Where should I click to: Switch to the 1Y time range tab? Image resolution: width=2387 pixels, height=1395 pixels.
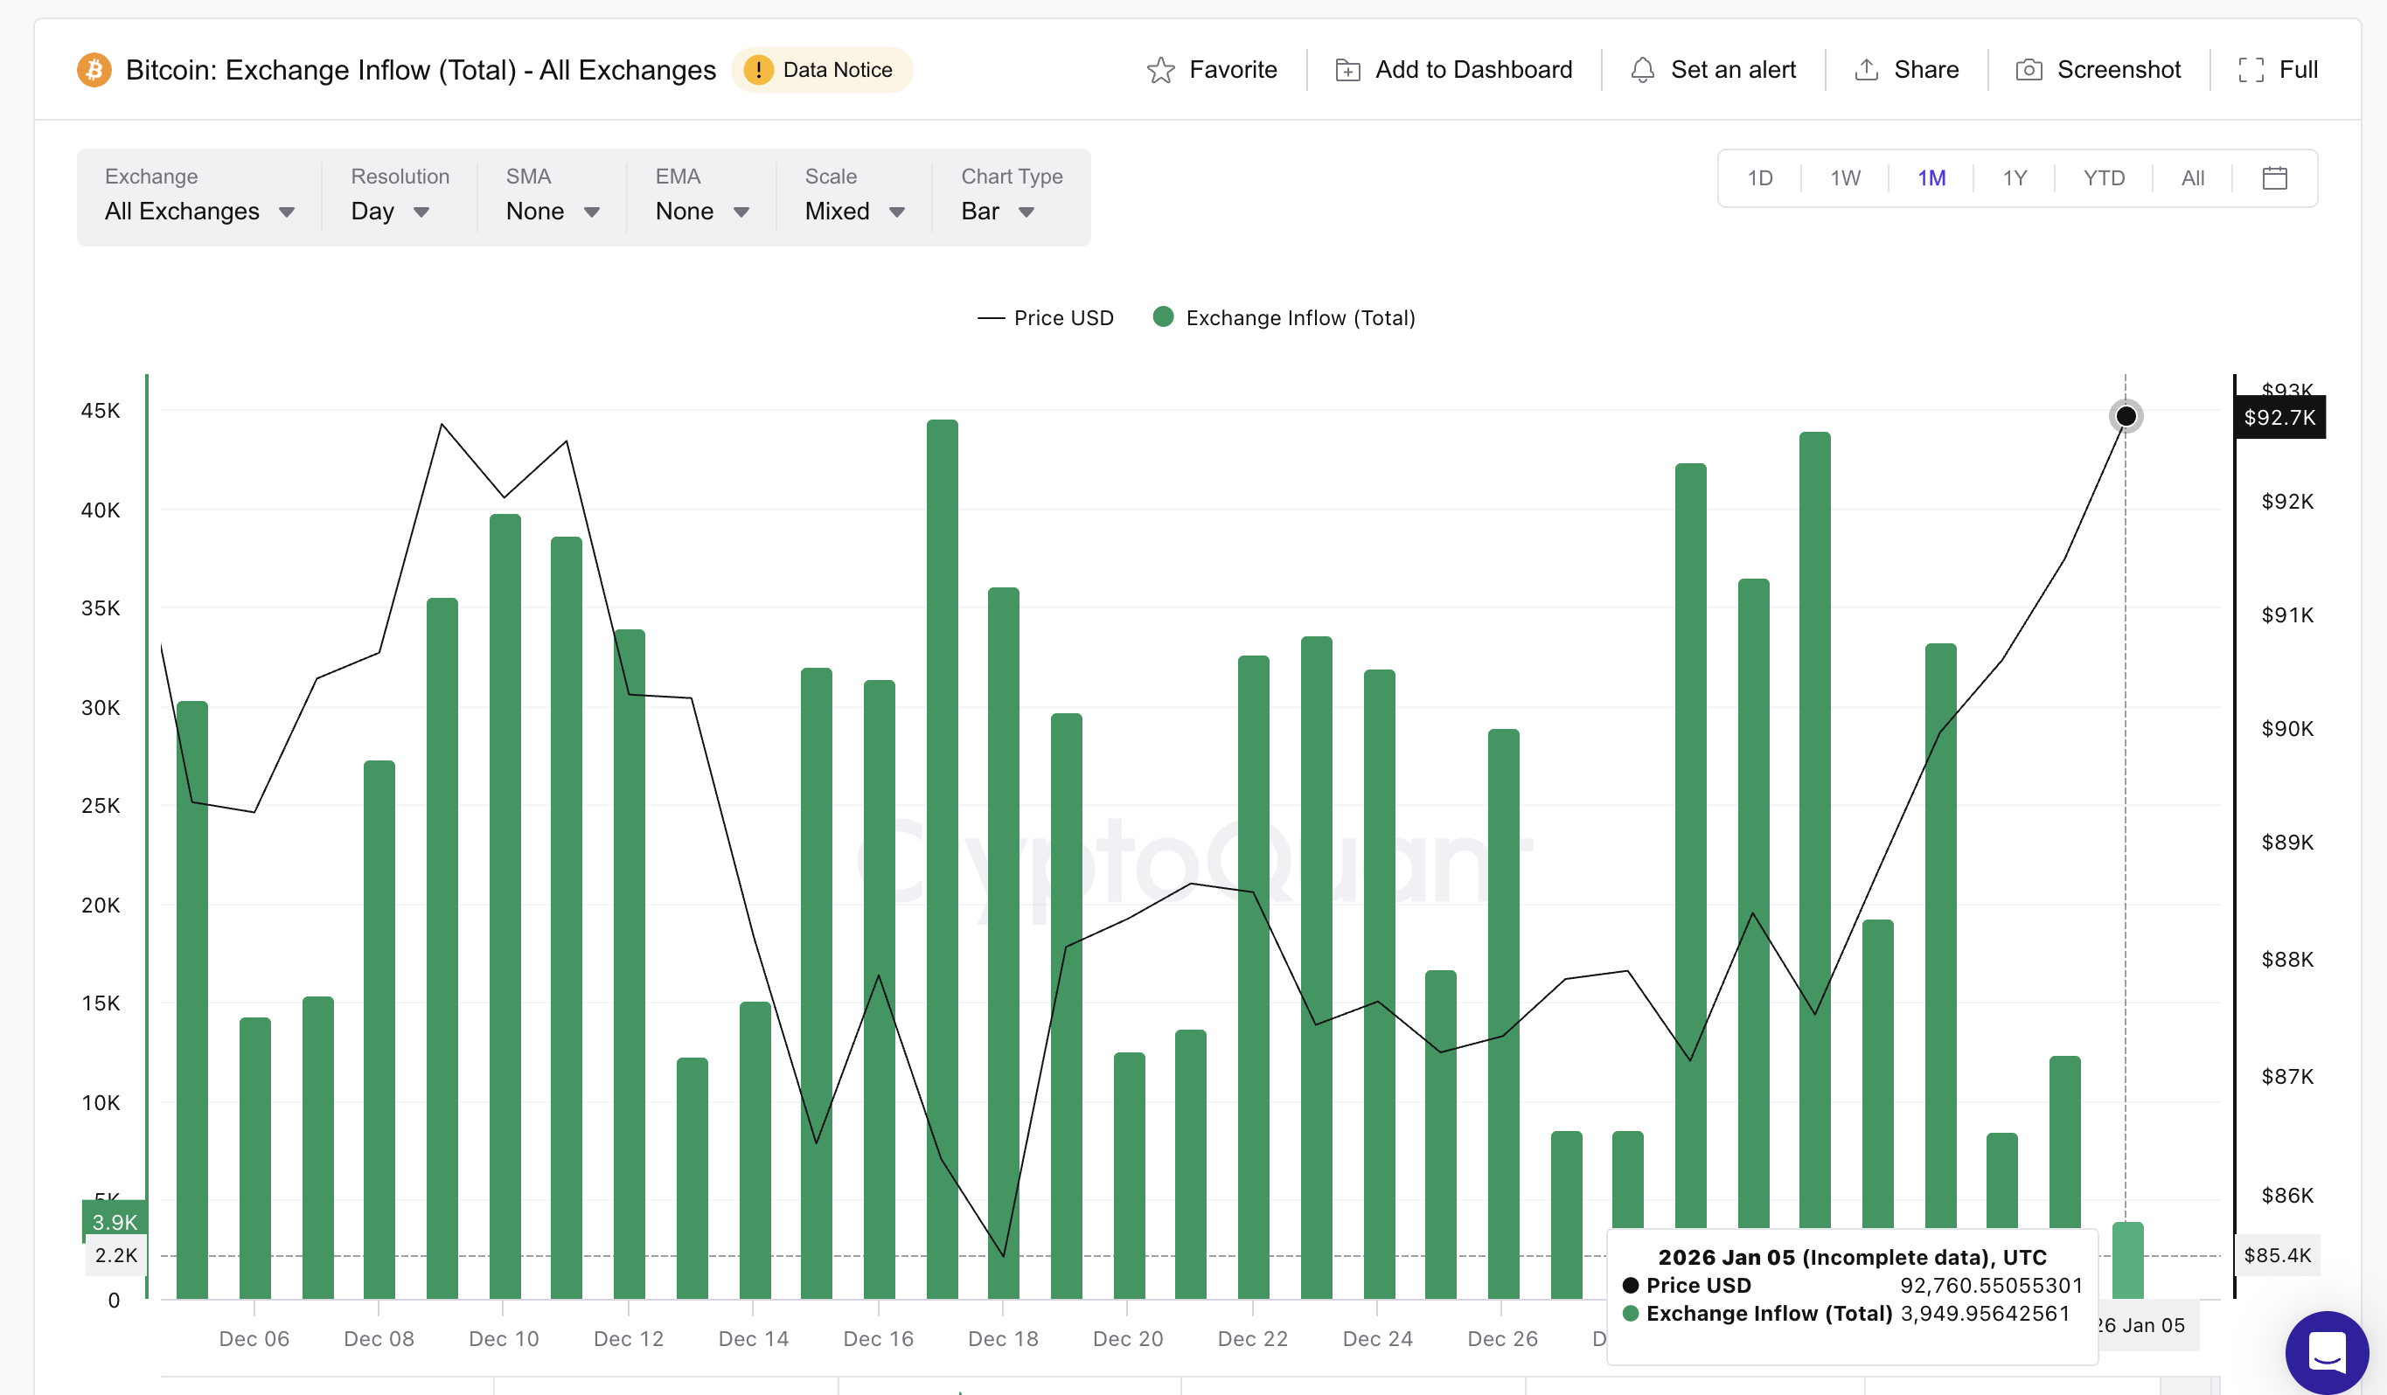(2014, 177)
